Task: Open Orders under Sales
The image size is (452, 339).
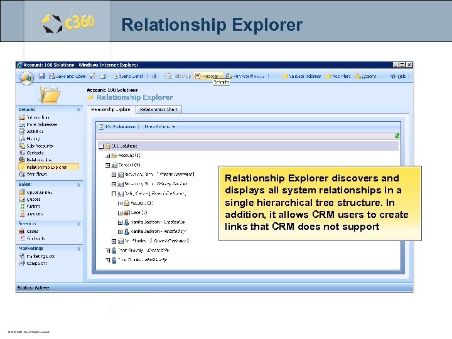Action: (x=30, y=206)
